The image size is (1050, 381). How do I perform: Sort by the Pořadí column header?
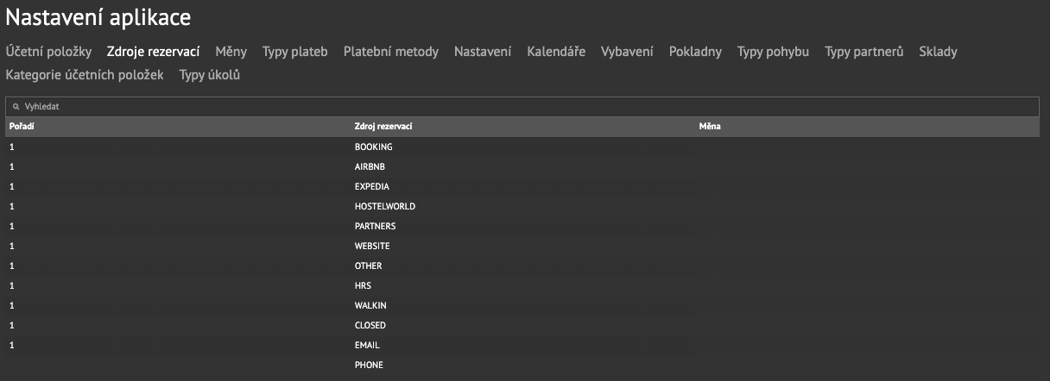[x=22, y=127]
